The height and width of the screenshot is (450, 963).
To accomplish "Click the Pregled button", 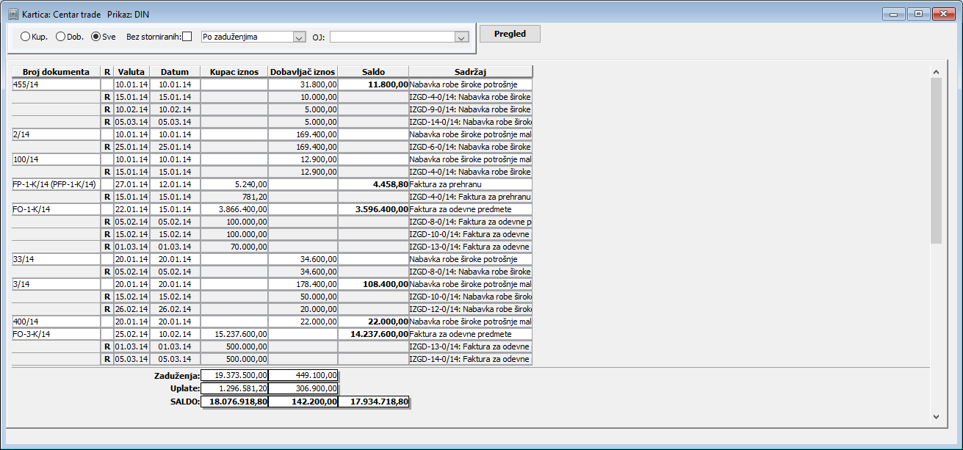I will pyautogui.click(x=510, y=34).
